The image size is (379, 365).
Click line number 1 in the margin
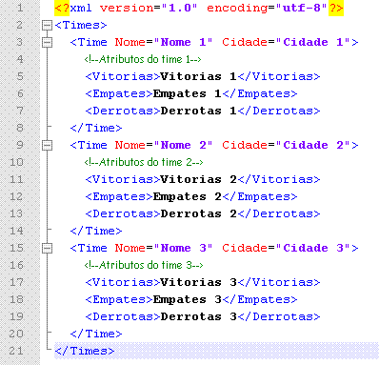tap(20, 8)
